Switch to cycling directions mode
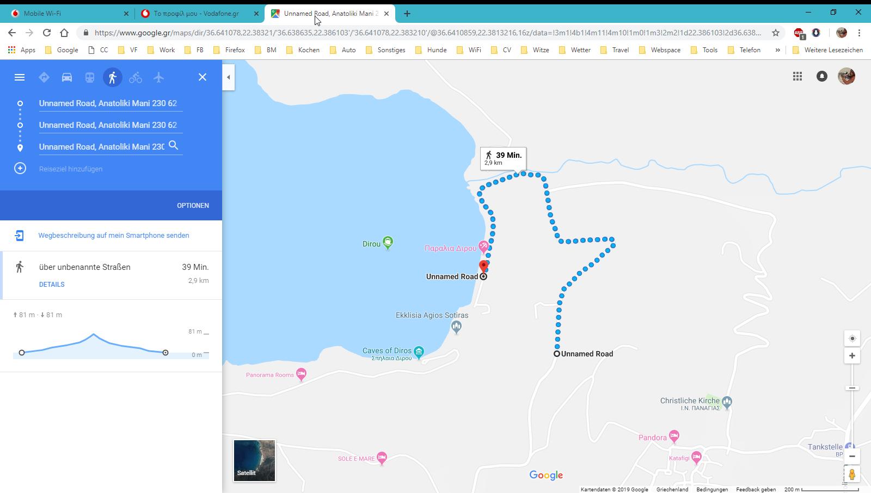871x493 pixels. 136,77
